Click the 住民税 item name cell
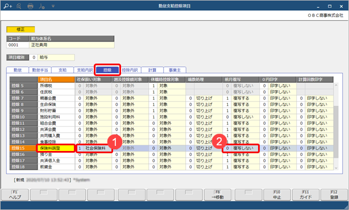The width and height of the screenshot is (349, 210). coord(56,92)
